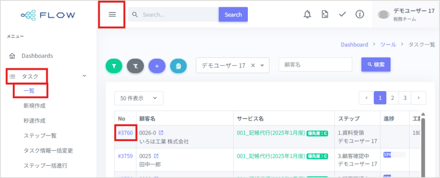
Task: Collapse the タスク menu section
Action: 85,76
